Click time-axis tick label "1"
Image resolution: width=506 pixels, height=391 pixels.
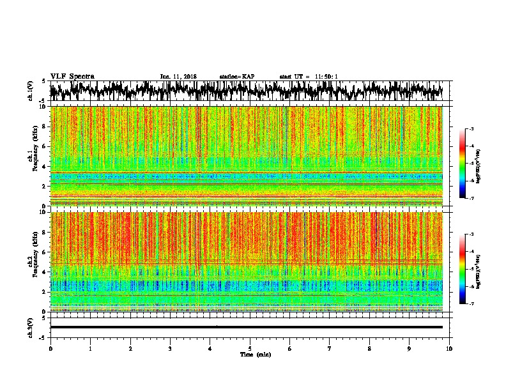90,349
